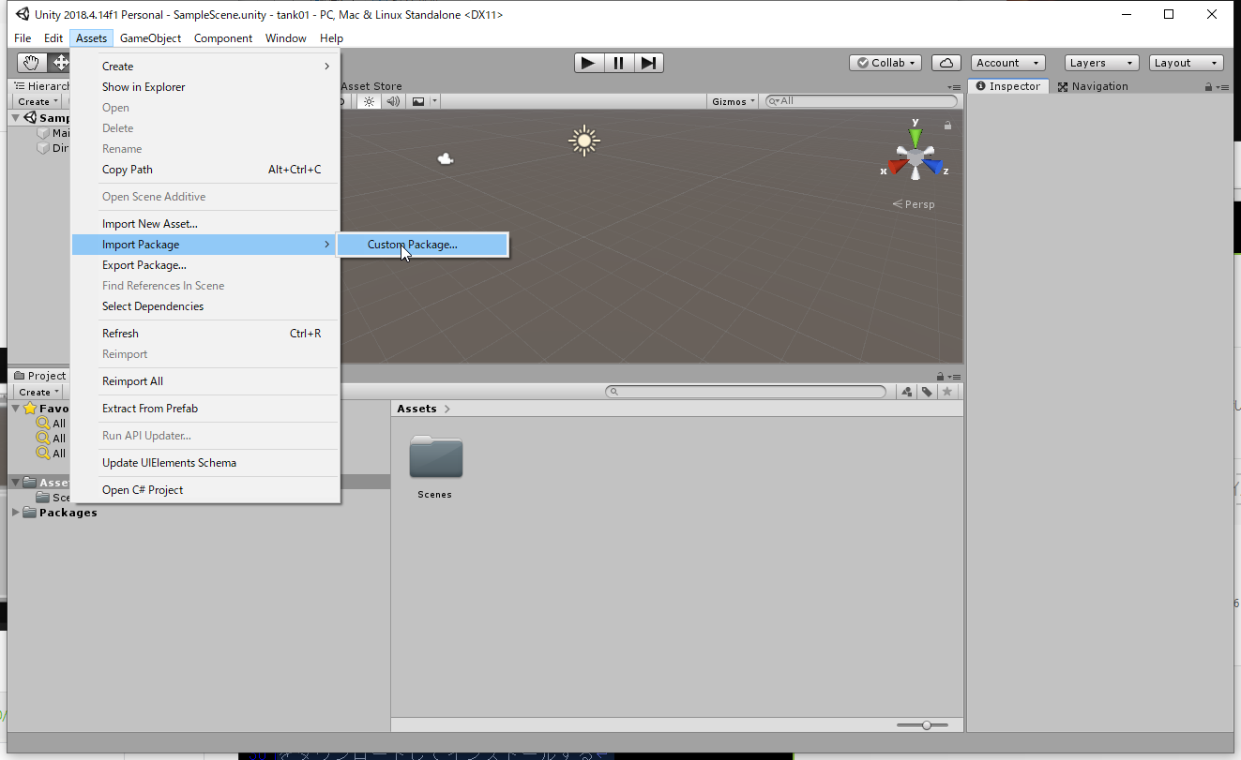
Task: Select Select Dependencies menu item
Action: (x=205, y=306)
